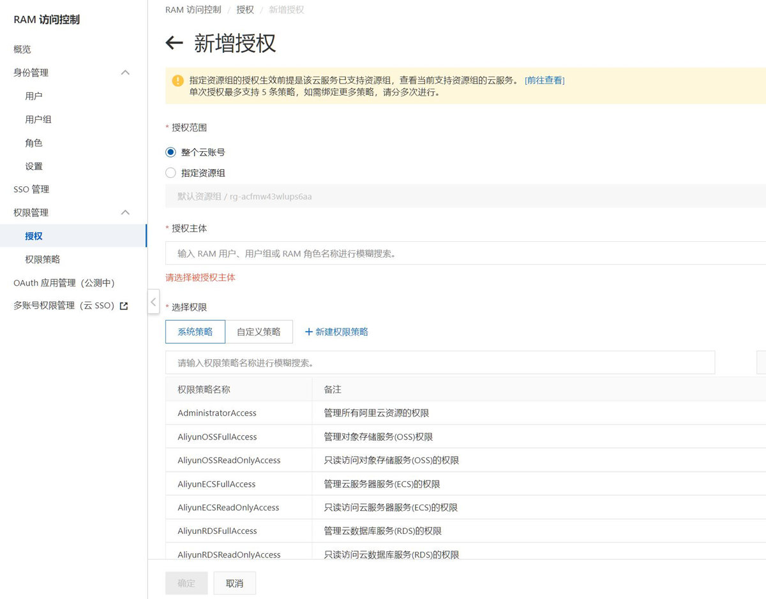Image resolution: width=766 pixels, height=599 pixels.
Task: Collapse the 权限管理 menu section
Action: pyautogui.click(x=126, y=212)
